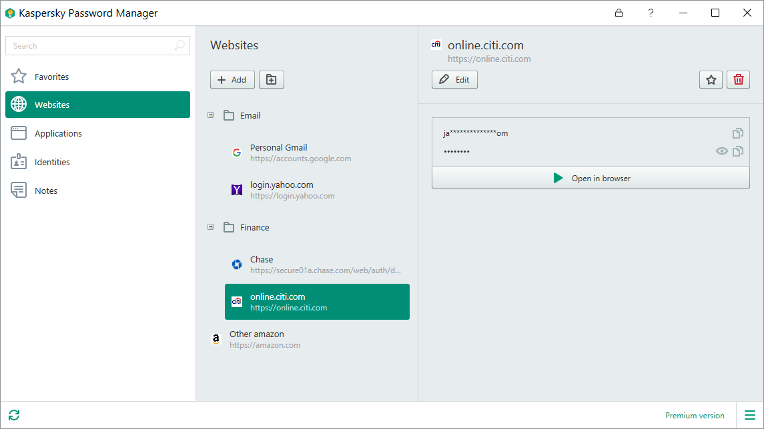Select the Chase entry
The width and height of the screenshot is (764, 429).
pyautogui.click(x=317, y=264)
